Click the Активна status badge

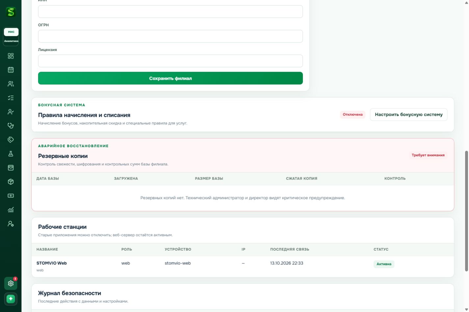(x=384, y=264)
